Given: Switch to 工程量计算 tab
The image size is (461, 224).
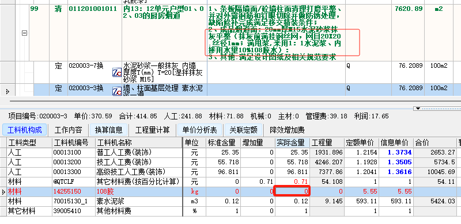Looking at the screenshot, I should (152, 130).
